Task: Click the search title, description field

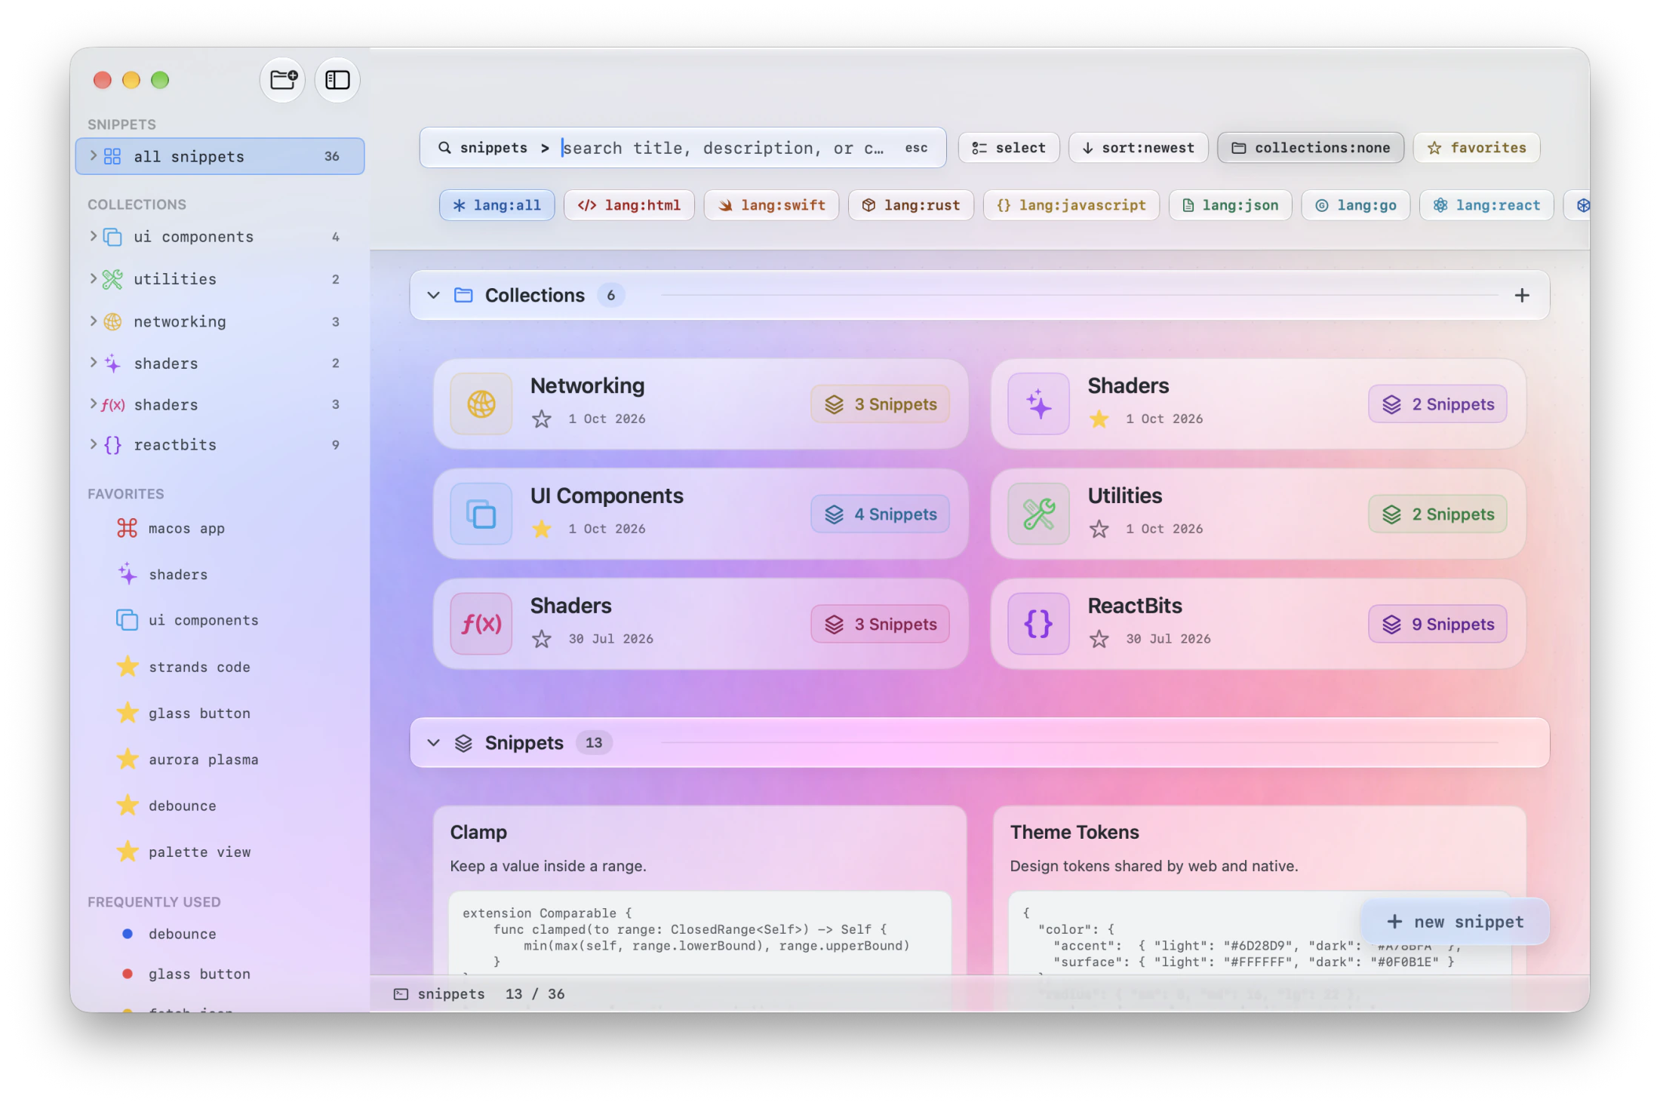Action: click(x=724, y=148)
